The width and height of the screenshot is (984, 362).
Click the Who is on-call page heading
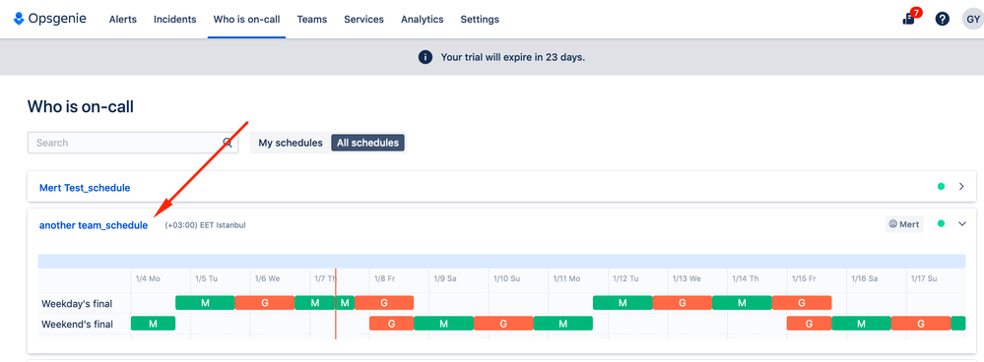click(81, 107)
